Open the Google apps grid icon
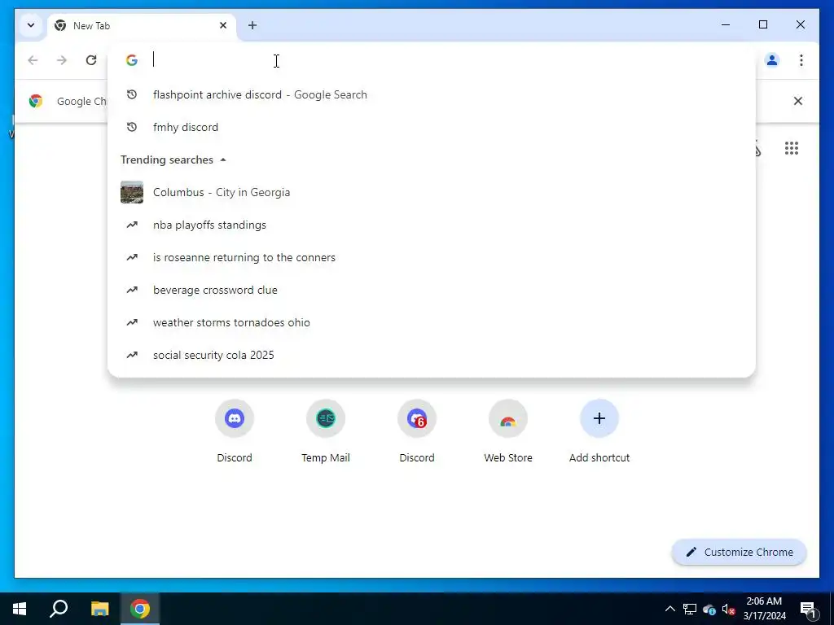 (792, 148)
